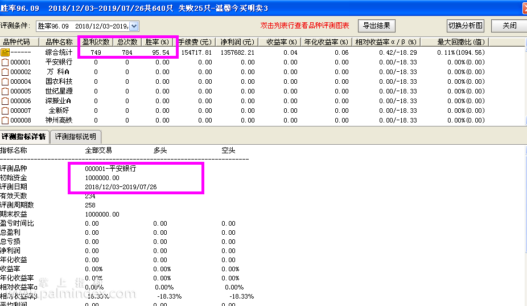527x306 pixels.
Task: Click the 期末权益 value 1000000.00
Action: 102,214
